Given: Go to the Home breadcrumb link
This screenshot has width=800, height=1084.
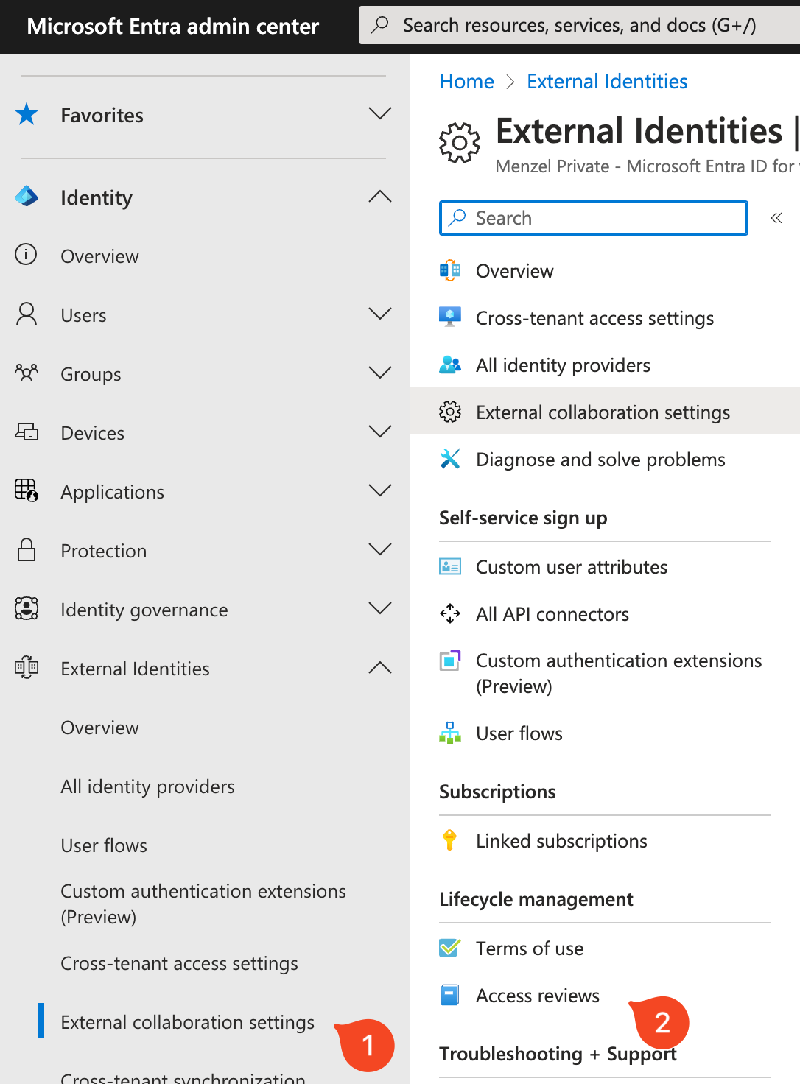Looking at the screenshot, I should coord(466,81).
